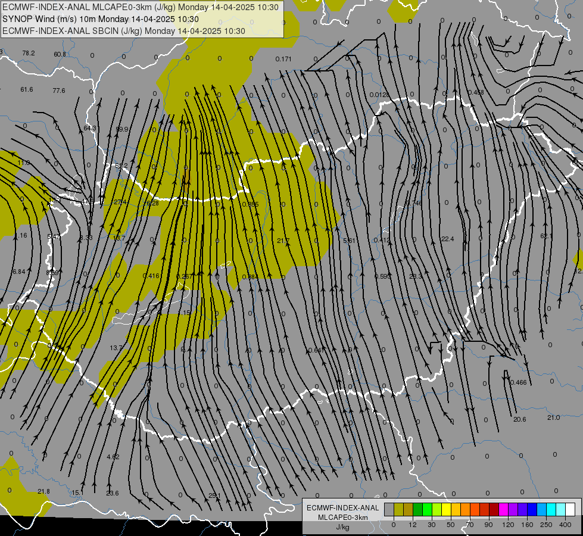Click the legend scale value 50
Screen dimensions: 583x536
click(451, 525)
